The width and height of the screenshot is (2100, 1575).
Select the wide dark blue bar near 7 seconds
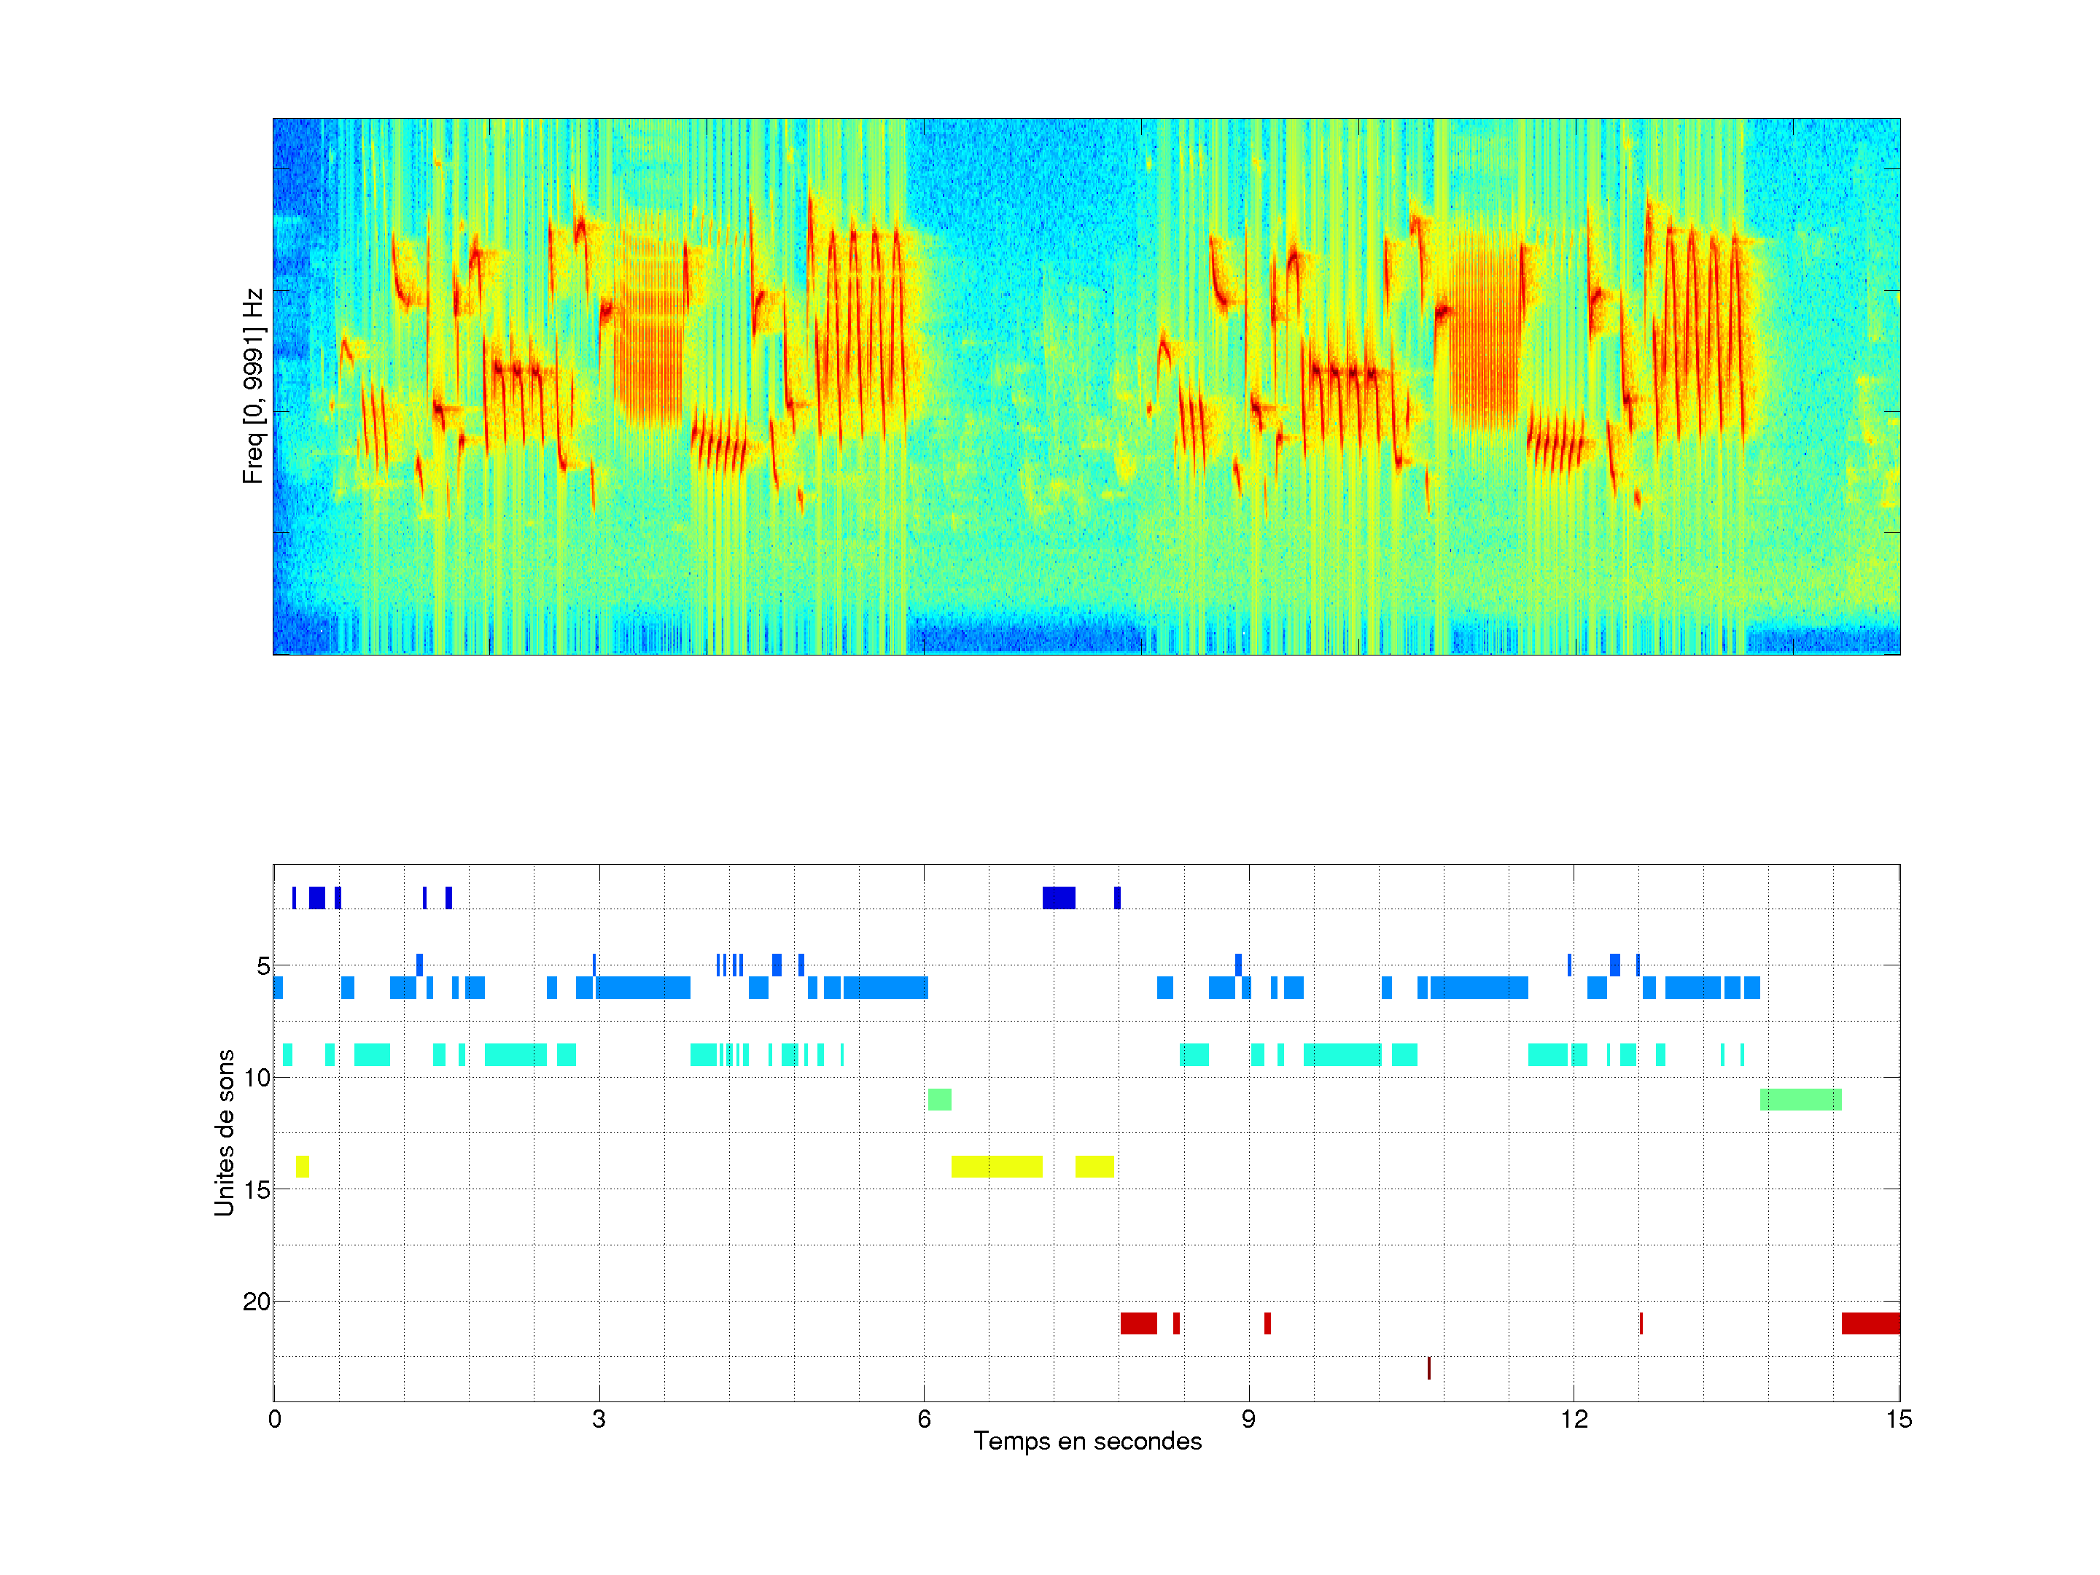coord(1059,897)
